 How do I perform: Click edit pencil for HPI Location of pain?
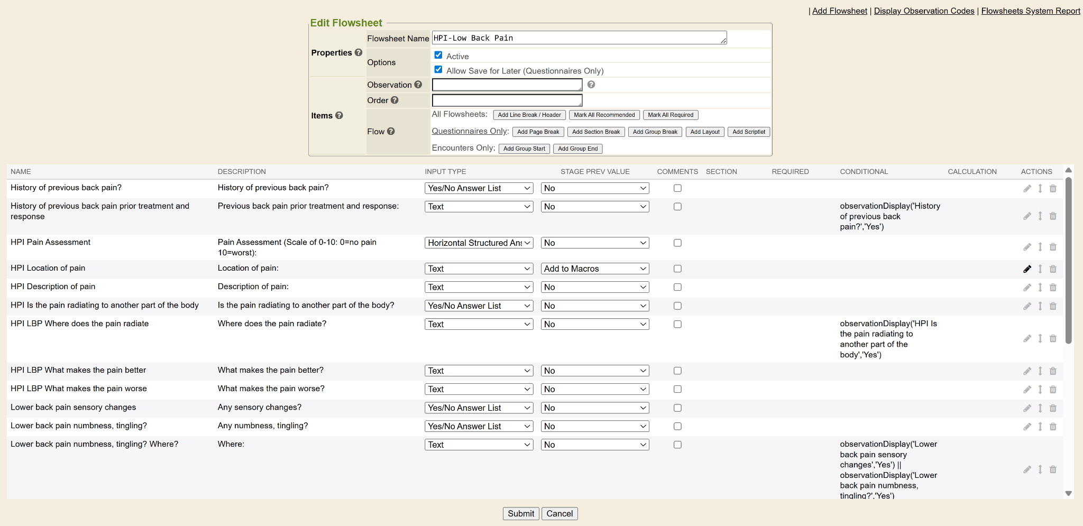[x=1027, y=269]
